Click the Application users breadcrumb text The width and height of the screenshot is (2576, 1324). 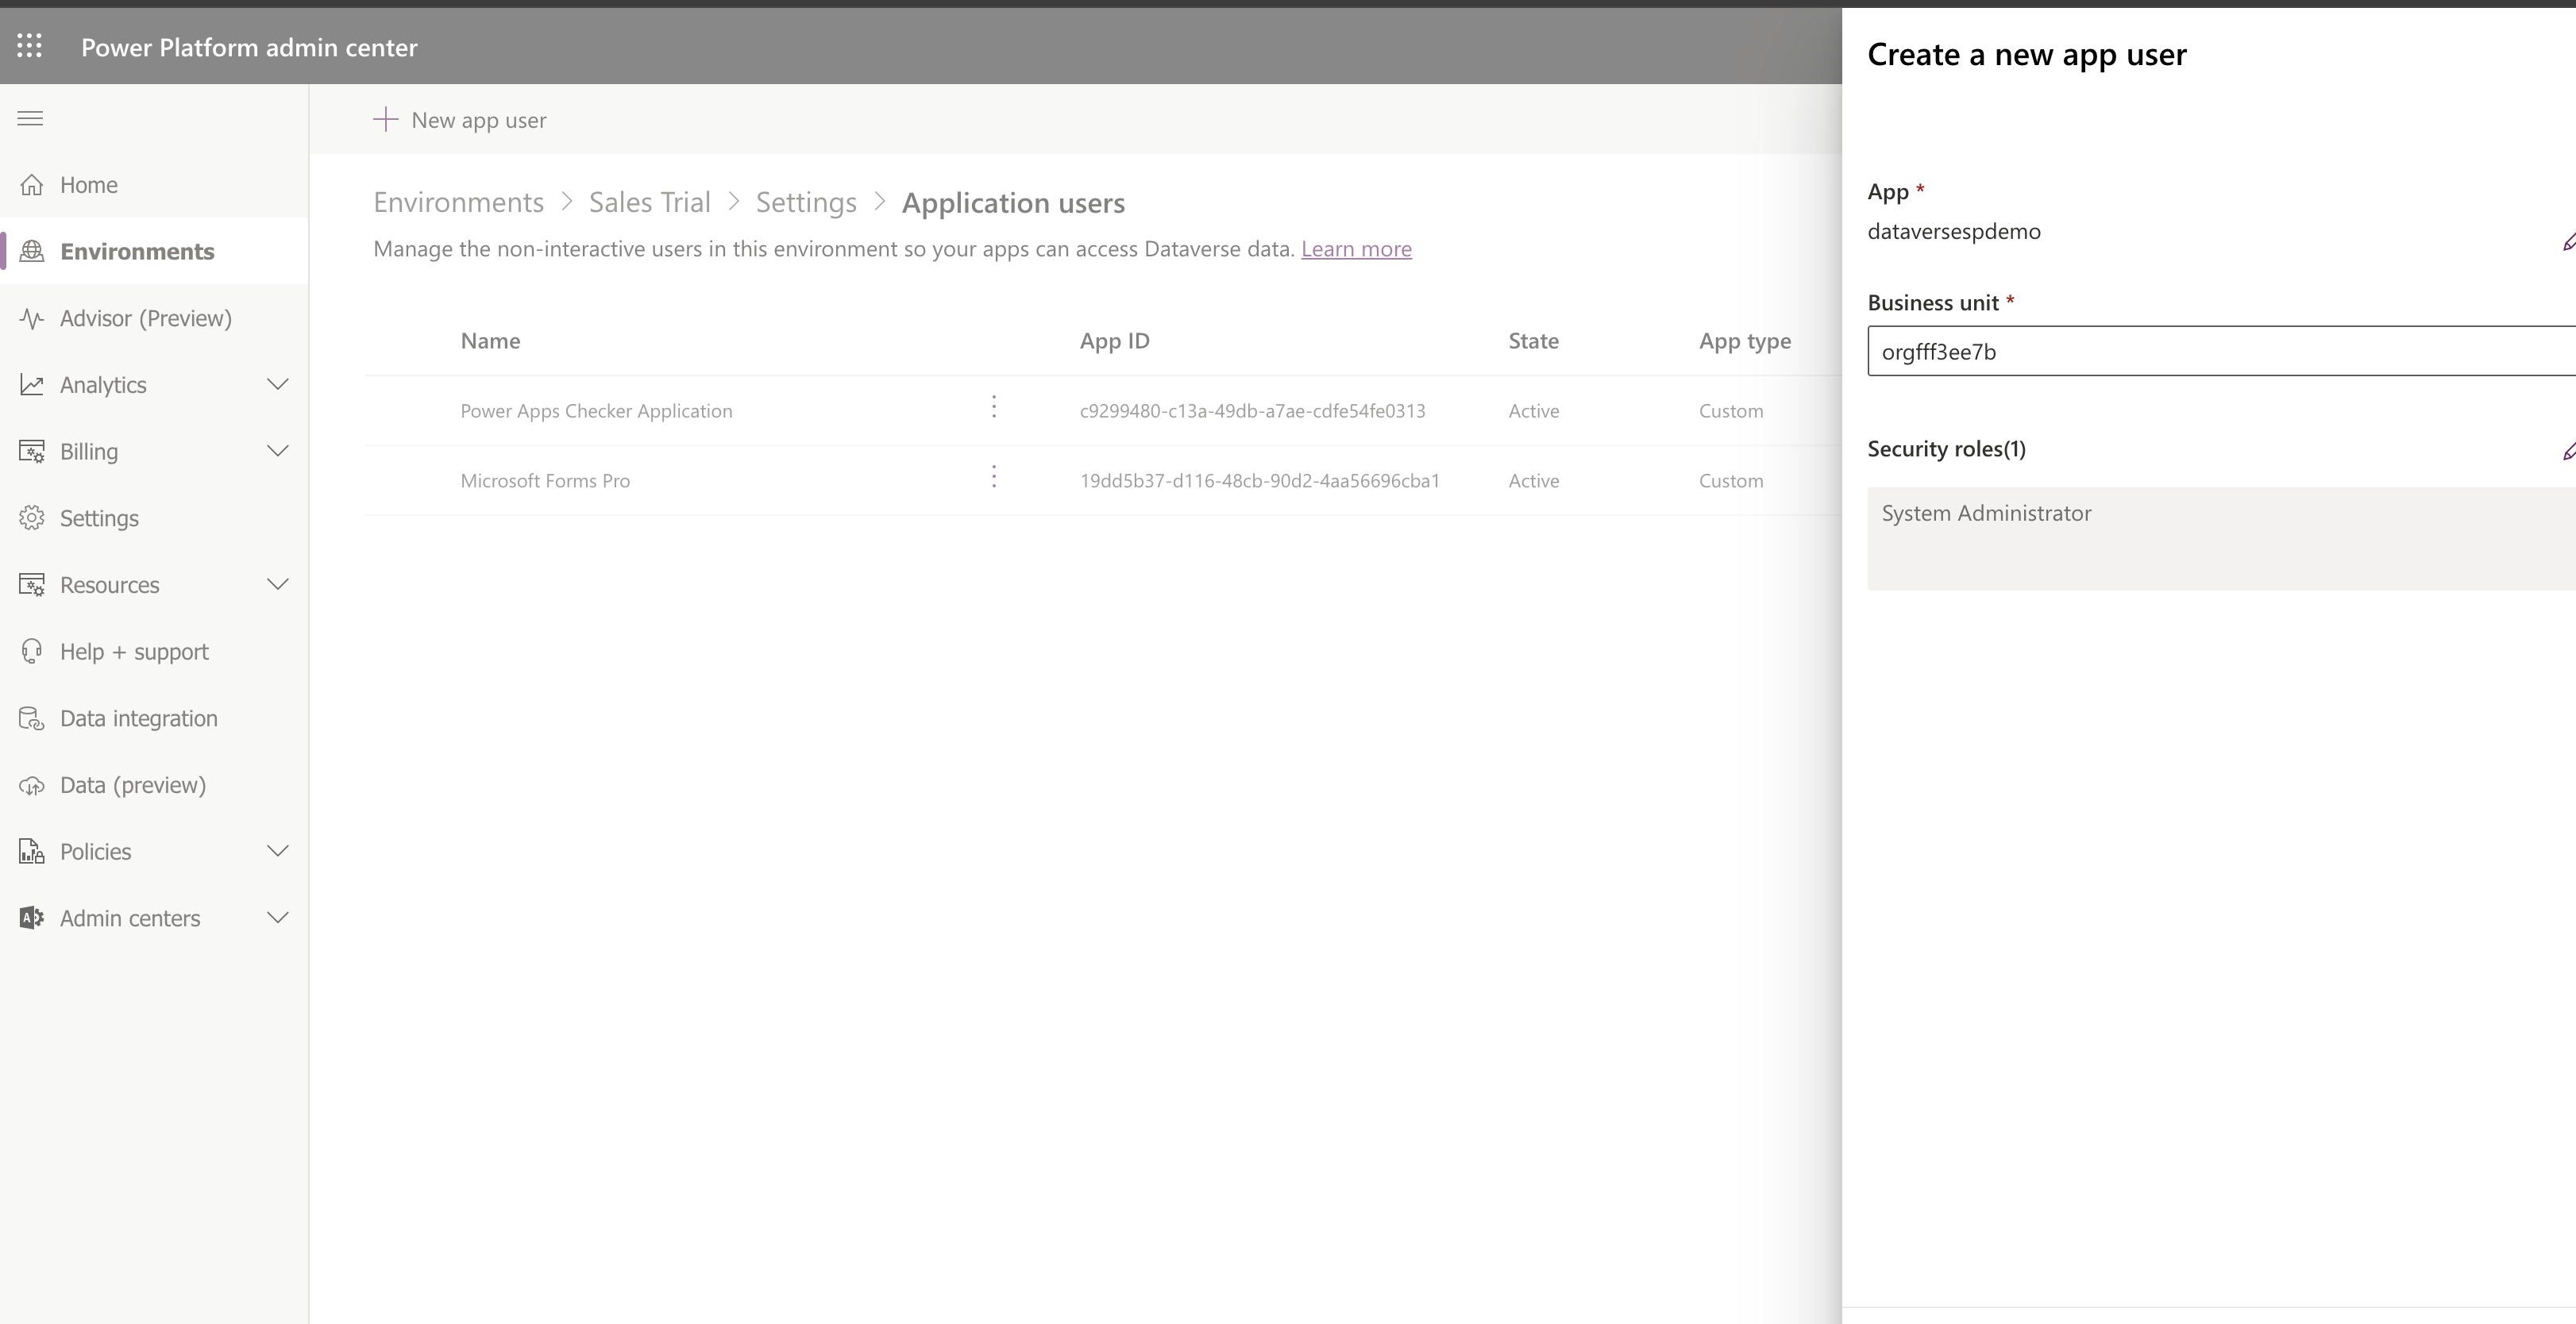1013,203
